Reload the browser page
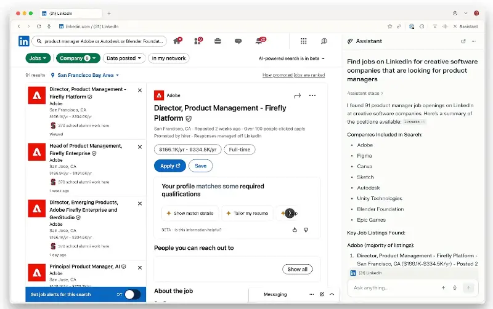This screenshot has width=493, height=309. tap(39, 26)
